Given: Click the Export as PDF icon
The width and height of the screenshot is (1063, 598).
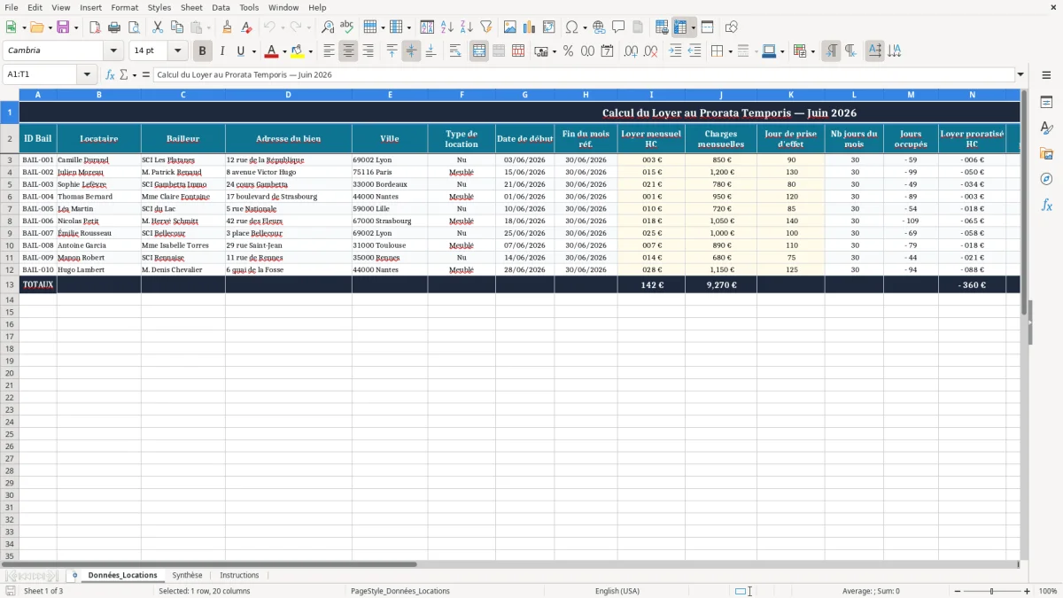Looking at the screenshot, I should pos(95,27).
